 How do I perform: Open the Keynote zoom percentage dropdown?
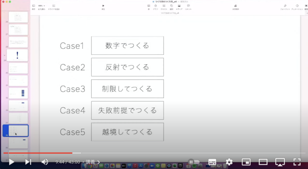tap(42, 7)
